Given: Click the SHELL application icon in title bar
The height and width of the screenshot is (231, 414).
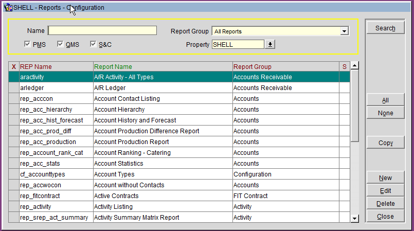Looking at the screenshot, I should coord(8,8).
